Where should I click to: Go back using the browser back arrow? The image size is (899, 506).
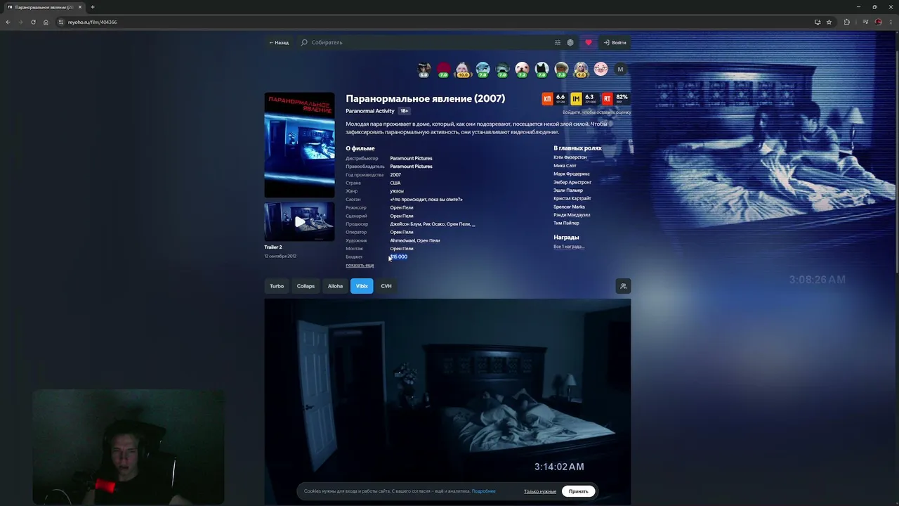pyautogui.click(x=8, y=22)
